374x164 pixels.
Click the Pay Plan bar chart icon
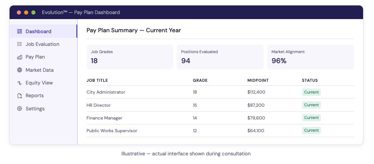pyautogui.click(x=20, y=57)
